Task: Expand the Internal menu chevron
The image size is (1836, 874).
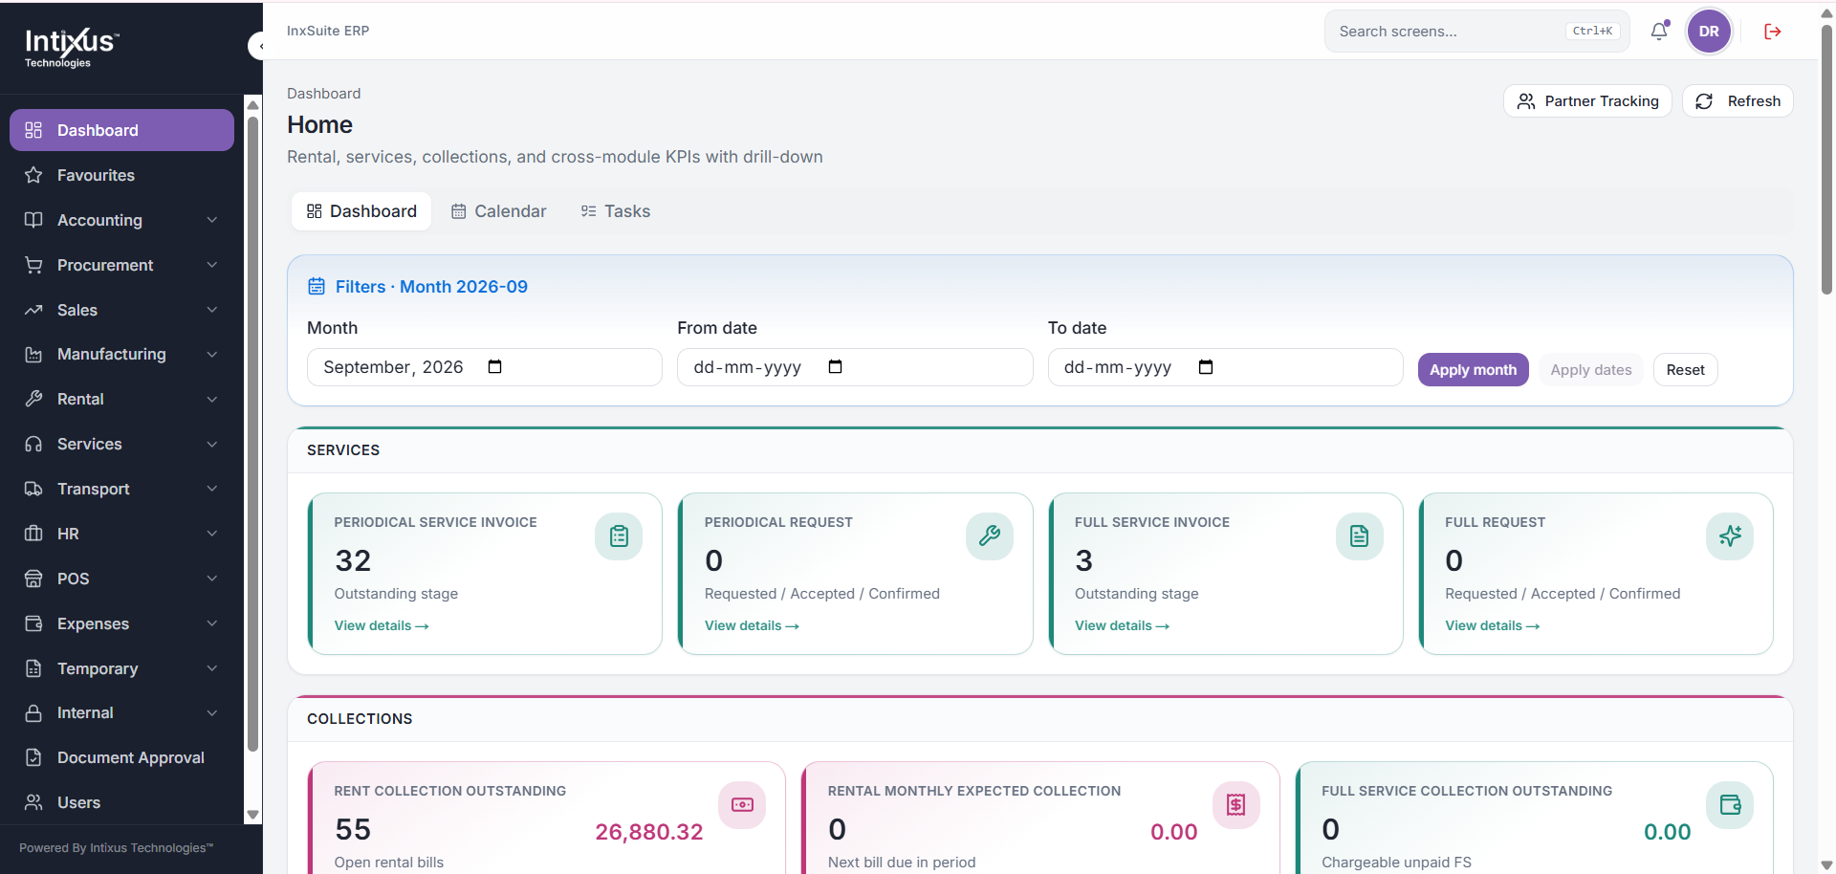Action: click(x=212, y=712)
